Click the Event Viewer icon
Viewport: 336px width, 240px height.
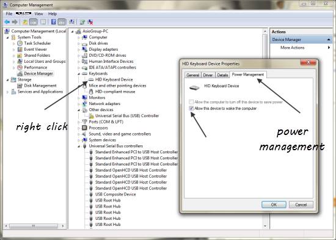(x=20, y=49)
